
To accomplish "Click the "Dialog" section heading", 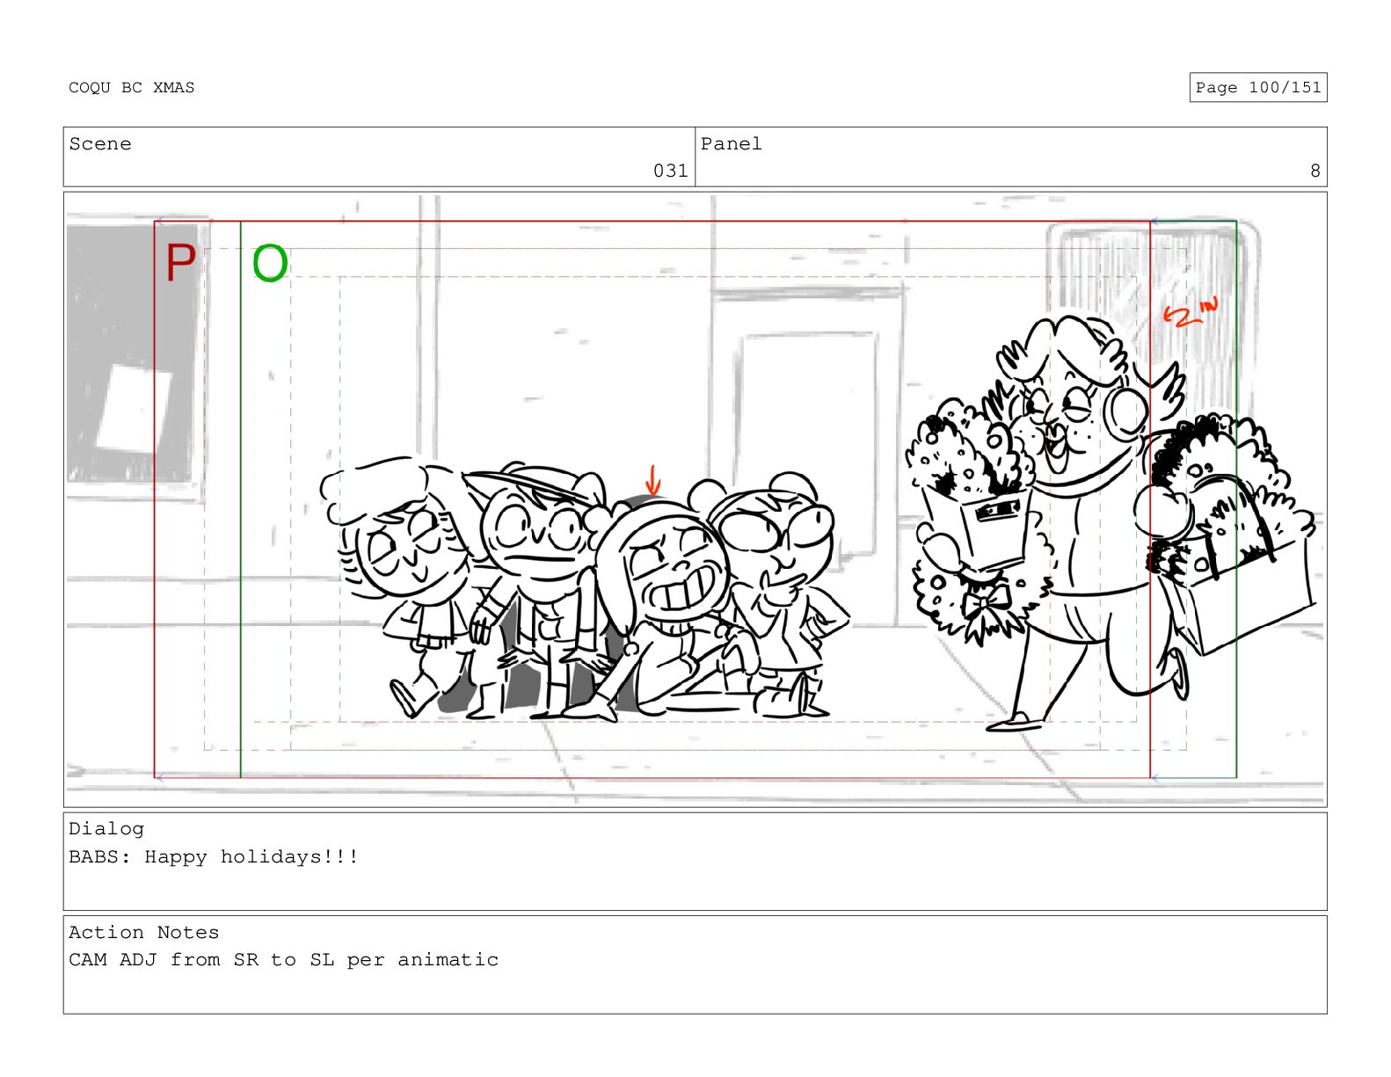I will (x=106, y=829).
